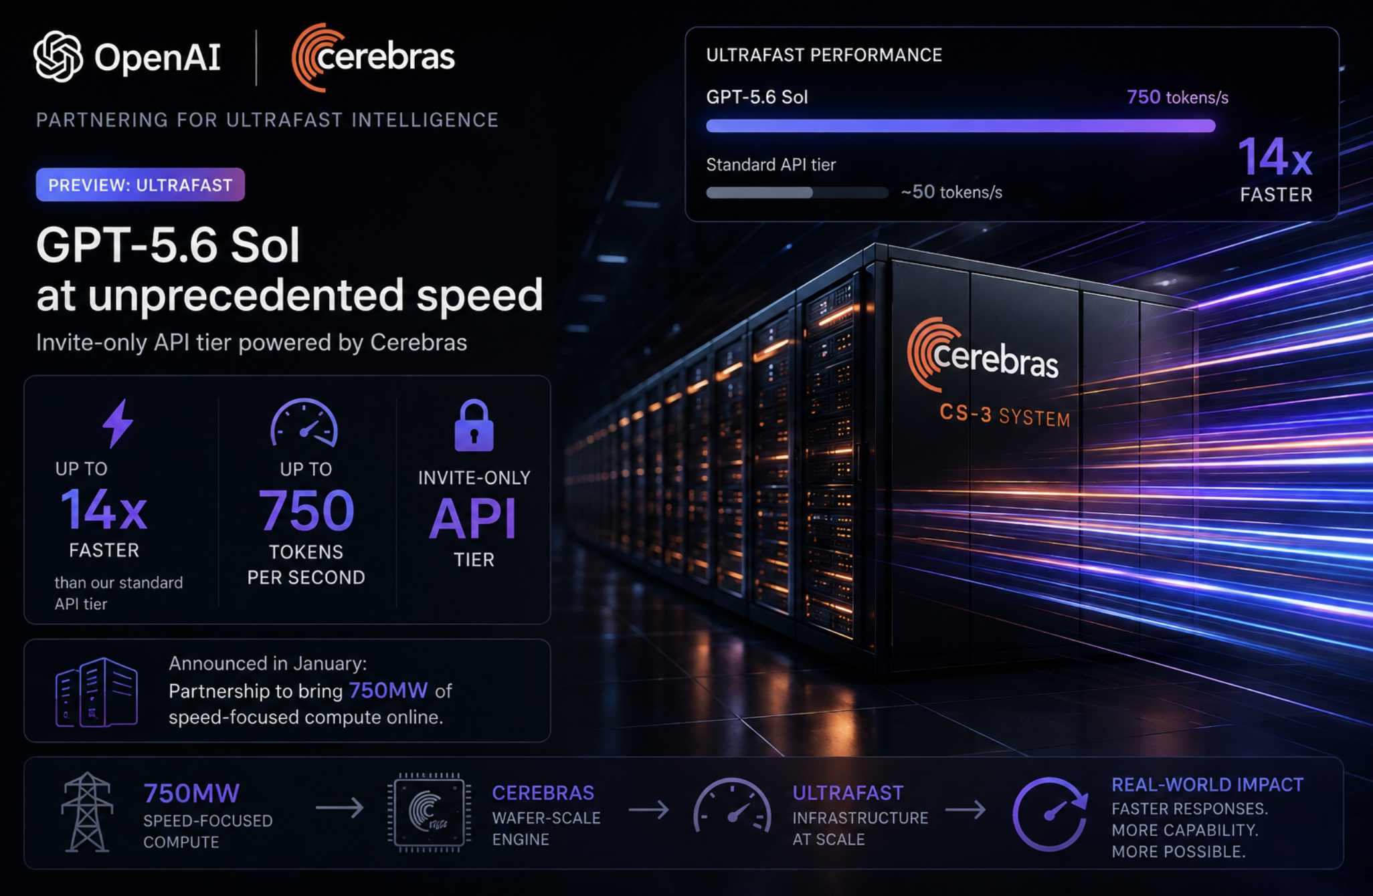Click the "OpenAI" wordmark text
Image resolution: width=1373 pixels, height=896 pixels.
157,58
